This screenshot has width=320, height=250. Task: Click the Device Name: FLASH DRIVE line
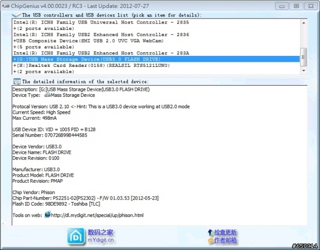(42, 152)
